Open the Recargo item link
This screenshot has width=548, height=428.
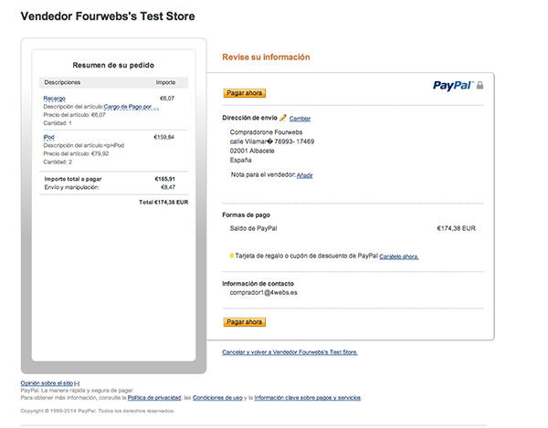coord(54,99)
